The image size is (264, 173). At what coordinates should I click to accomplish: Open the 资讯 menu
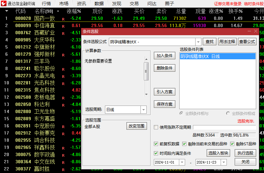click(81, 4)
